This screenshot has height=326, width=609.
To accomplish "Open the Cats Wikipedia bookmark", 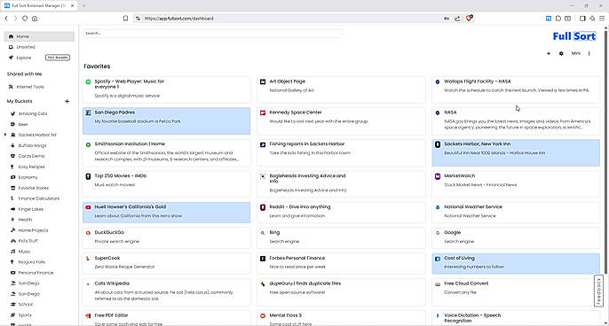I will (x=166, y=291).
